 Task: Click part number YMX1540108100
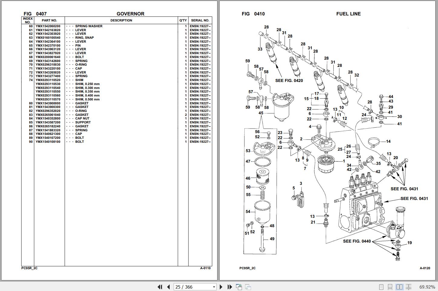(48, 142)
